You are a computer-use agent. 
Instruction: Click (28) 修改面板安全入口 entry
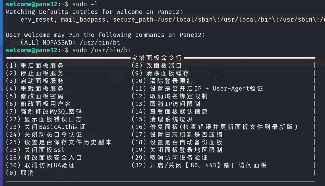click(x=44, y=158)
